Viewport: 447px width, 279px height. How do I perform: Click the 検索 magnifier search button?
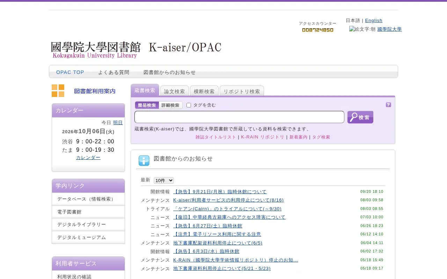coord(360,117)
